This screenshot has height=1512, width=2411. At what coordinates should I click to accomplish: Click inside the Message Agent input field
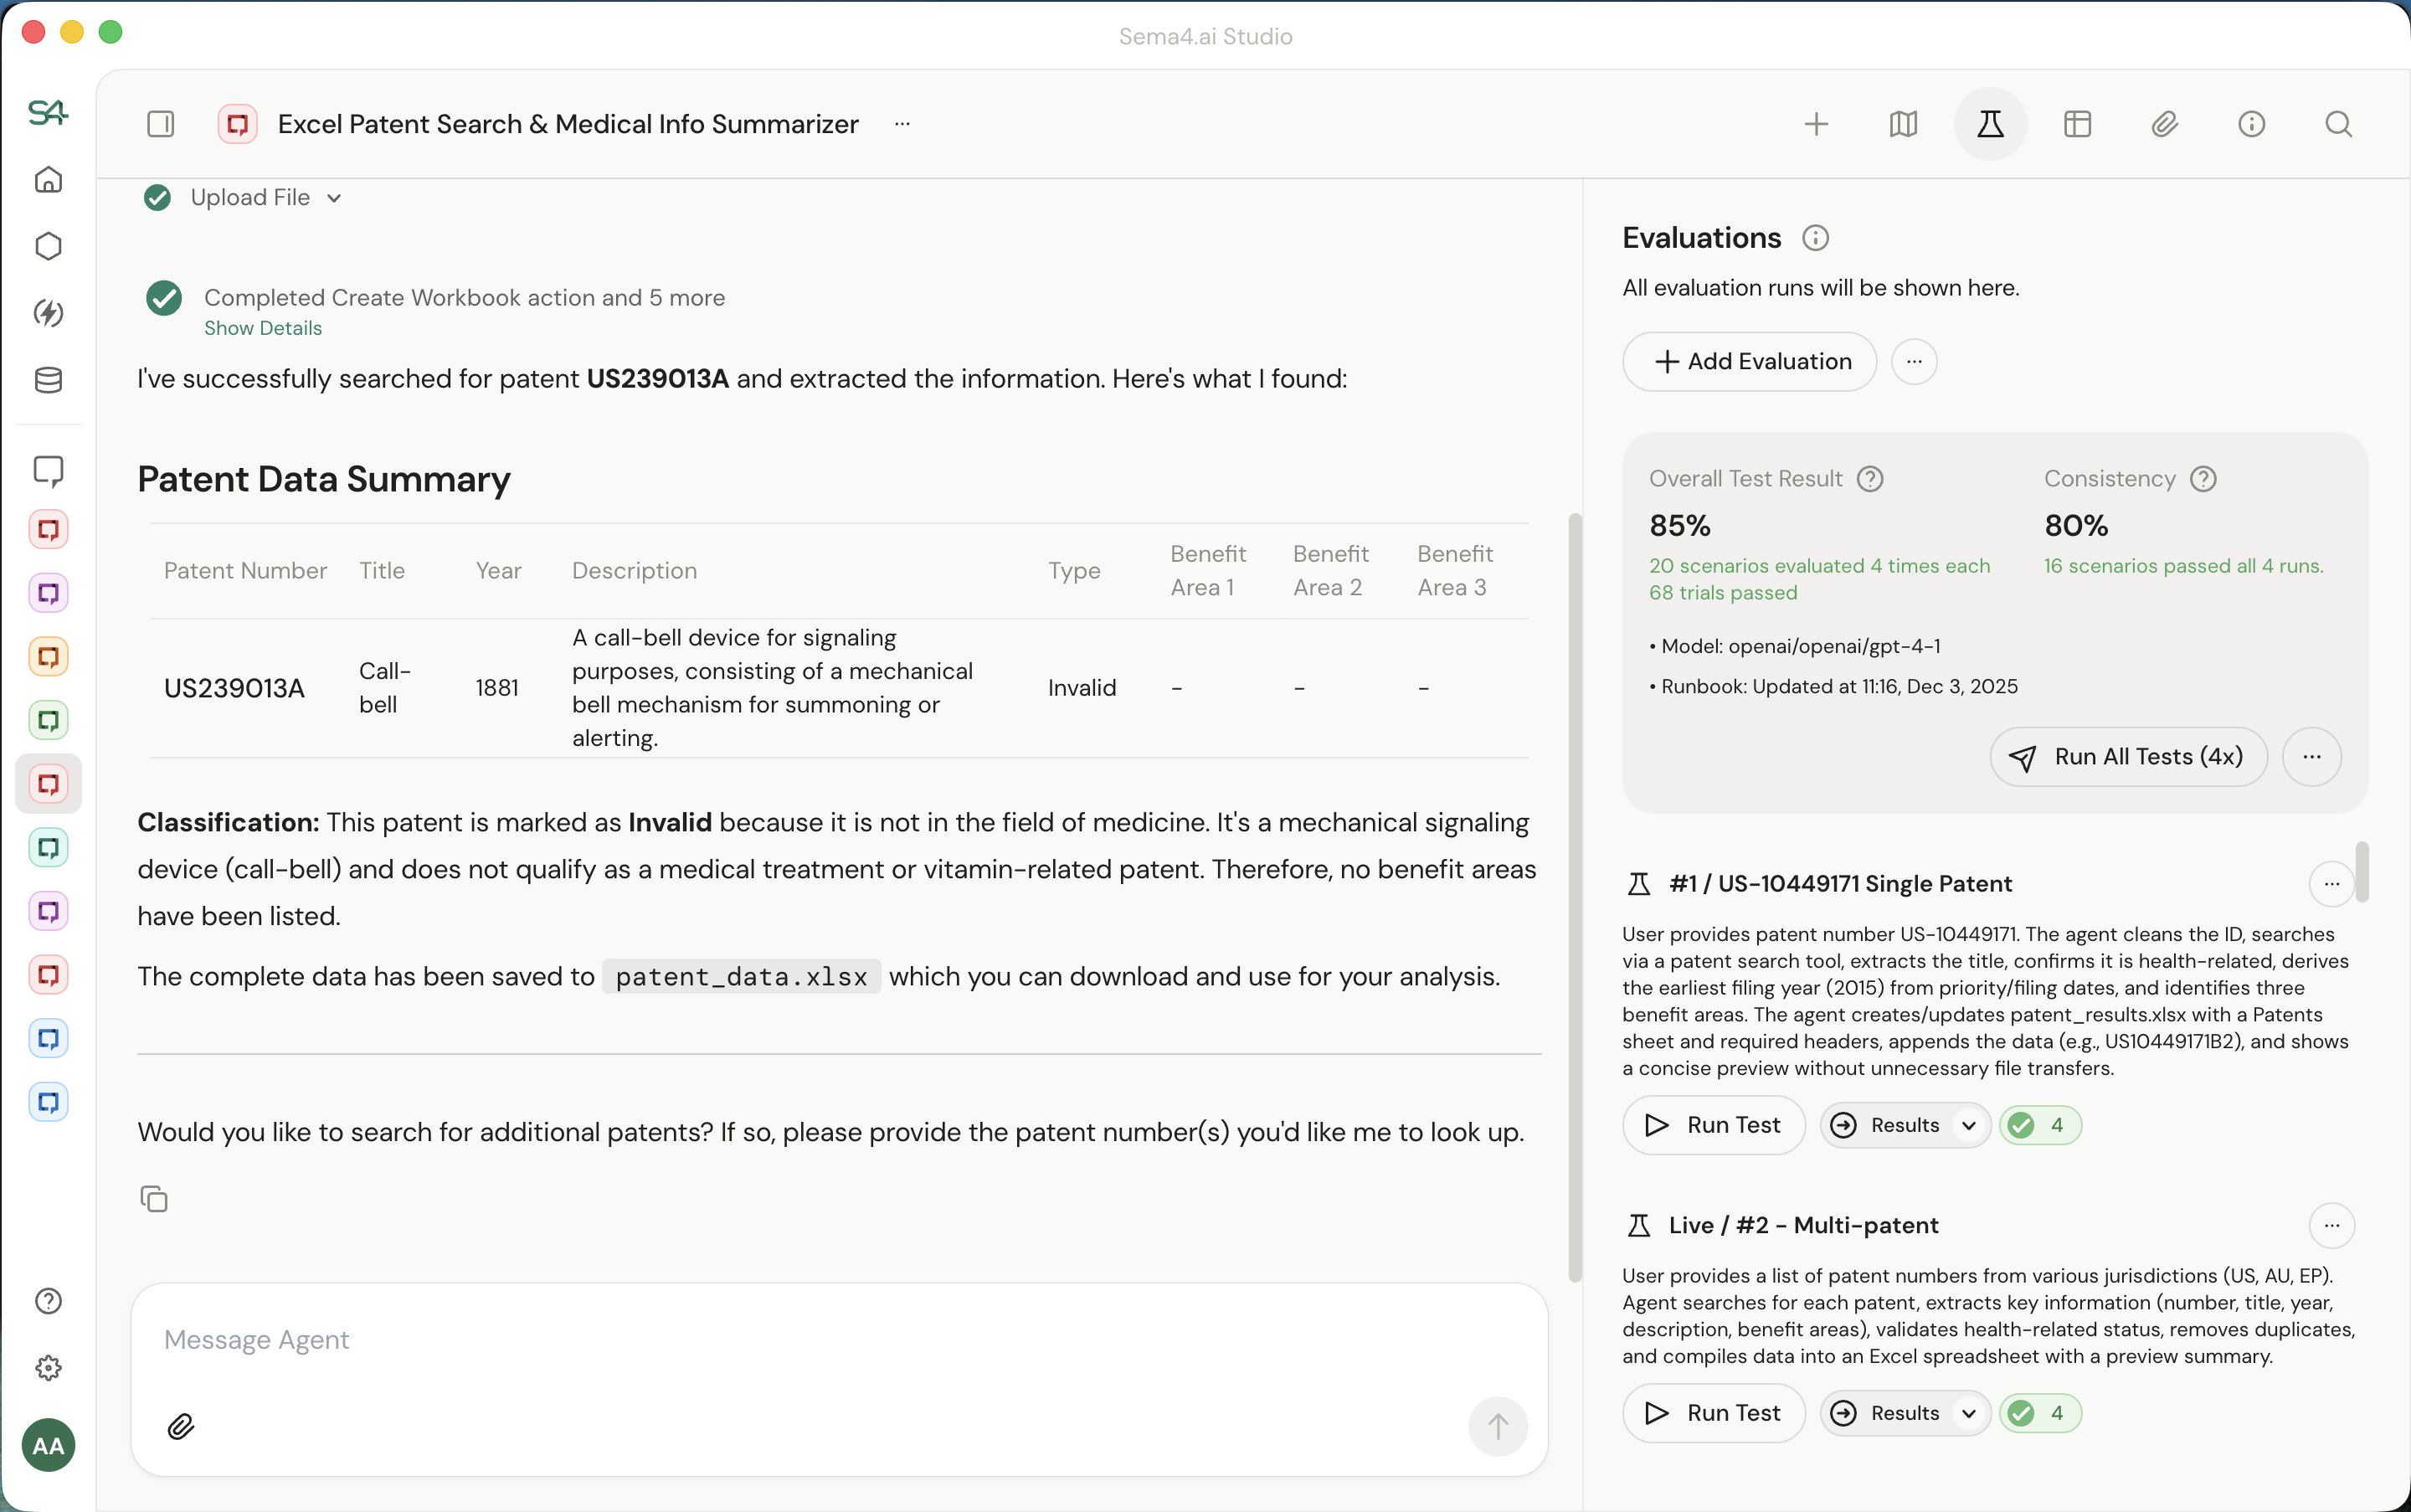pyautogui.click(x=700, y=1340)
